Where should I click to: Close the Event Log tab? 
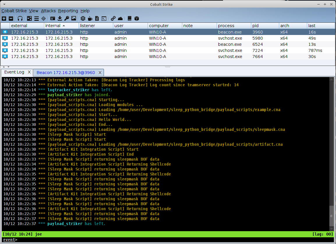tap(29, 72)
